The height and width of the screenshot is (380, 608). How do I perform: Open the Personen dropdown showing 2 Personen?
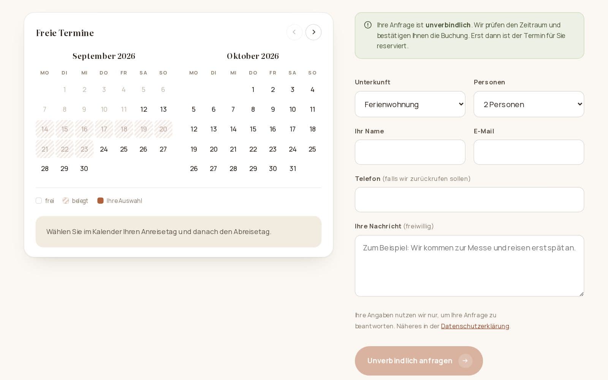point(529,104)
